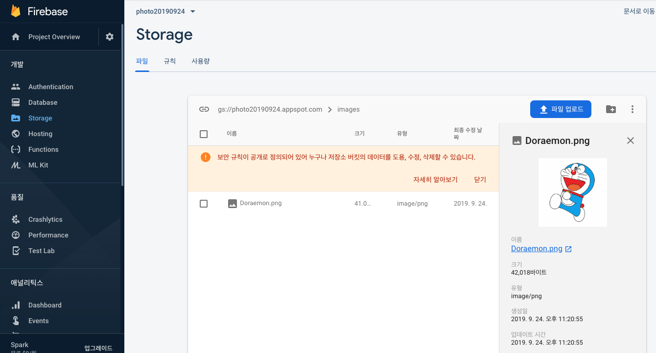Open the photo20190924 project dropdown
Viewport: 656px width, 353px height.
tap(165, 11)
